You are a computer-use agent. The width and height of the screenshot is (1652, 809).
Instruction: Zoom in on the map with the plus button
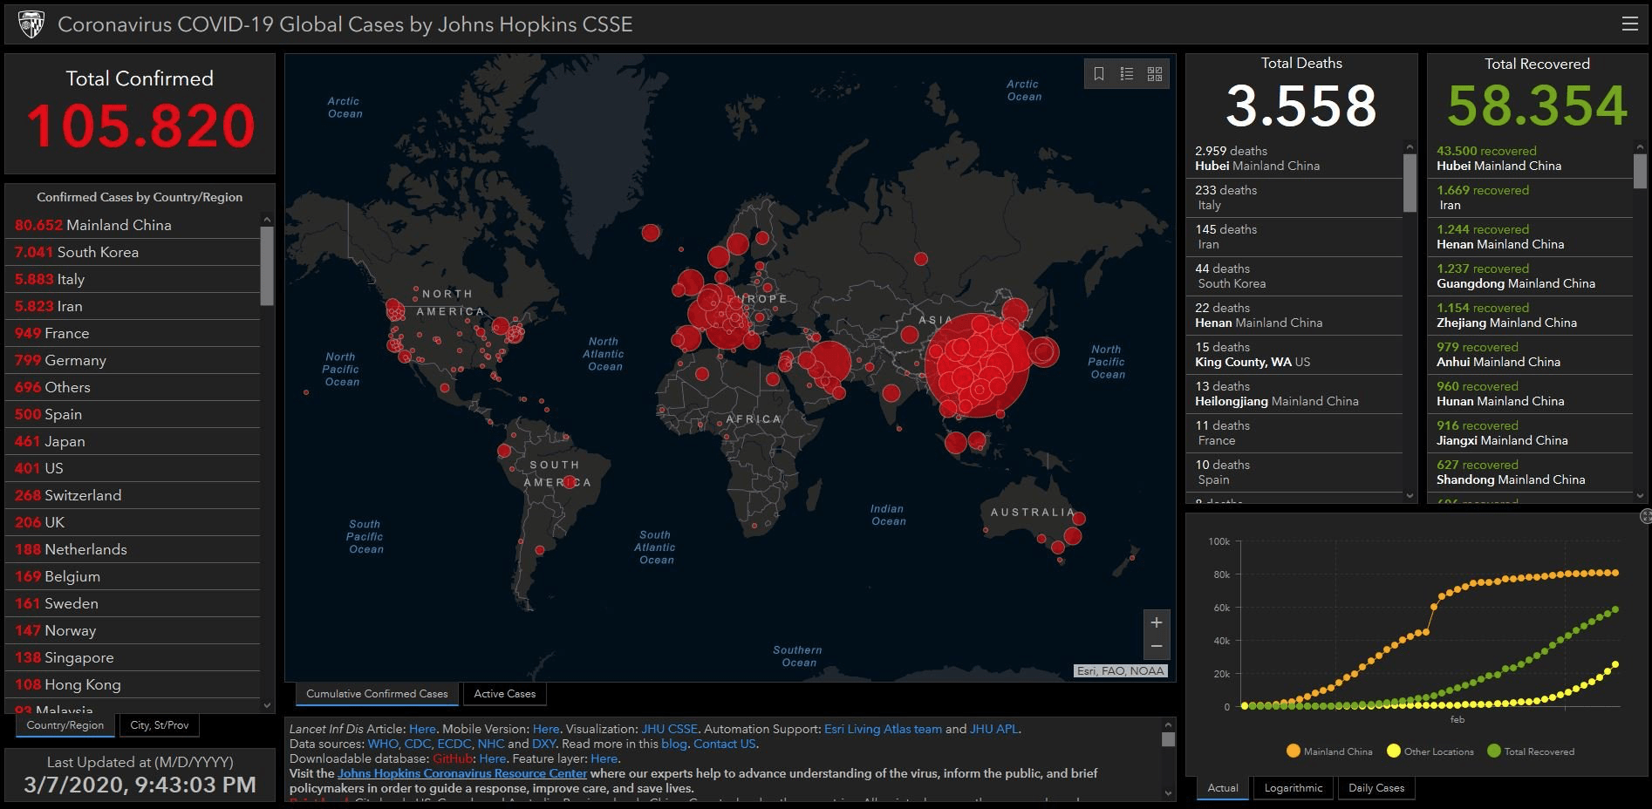pyautogui.click(x=1156, y=622)
